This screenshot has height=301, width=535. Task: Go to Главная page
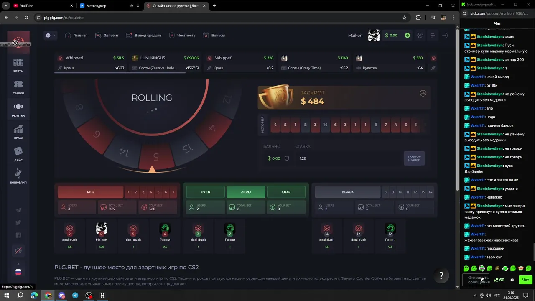(76, 36)
